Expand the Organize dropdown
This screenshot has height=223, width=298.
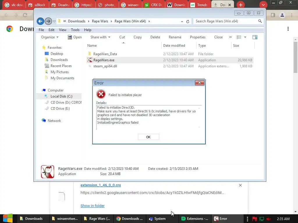50,37
